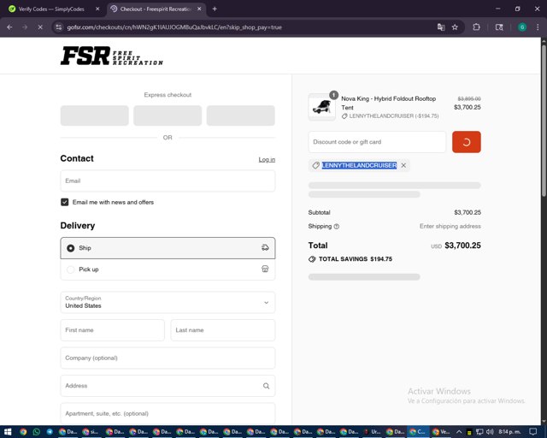
Task: Open the shipping info help icon
Action: [336, 227]
